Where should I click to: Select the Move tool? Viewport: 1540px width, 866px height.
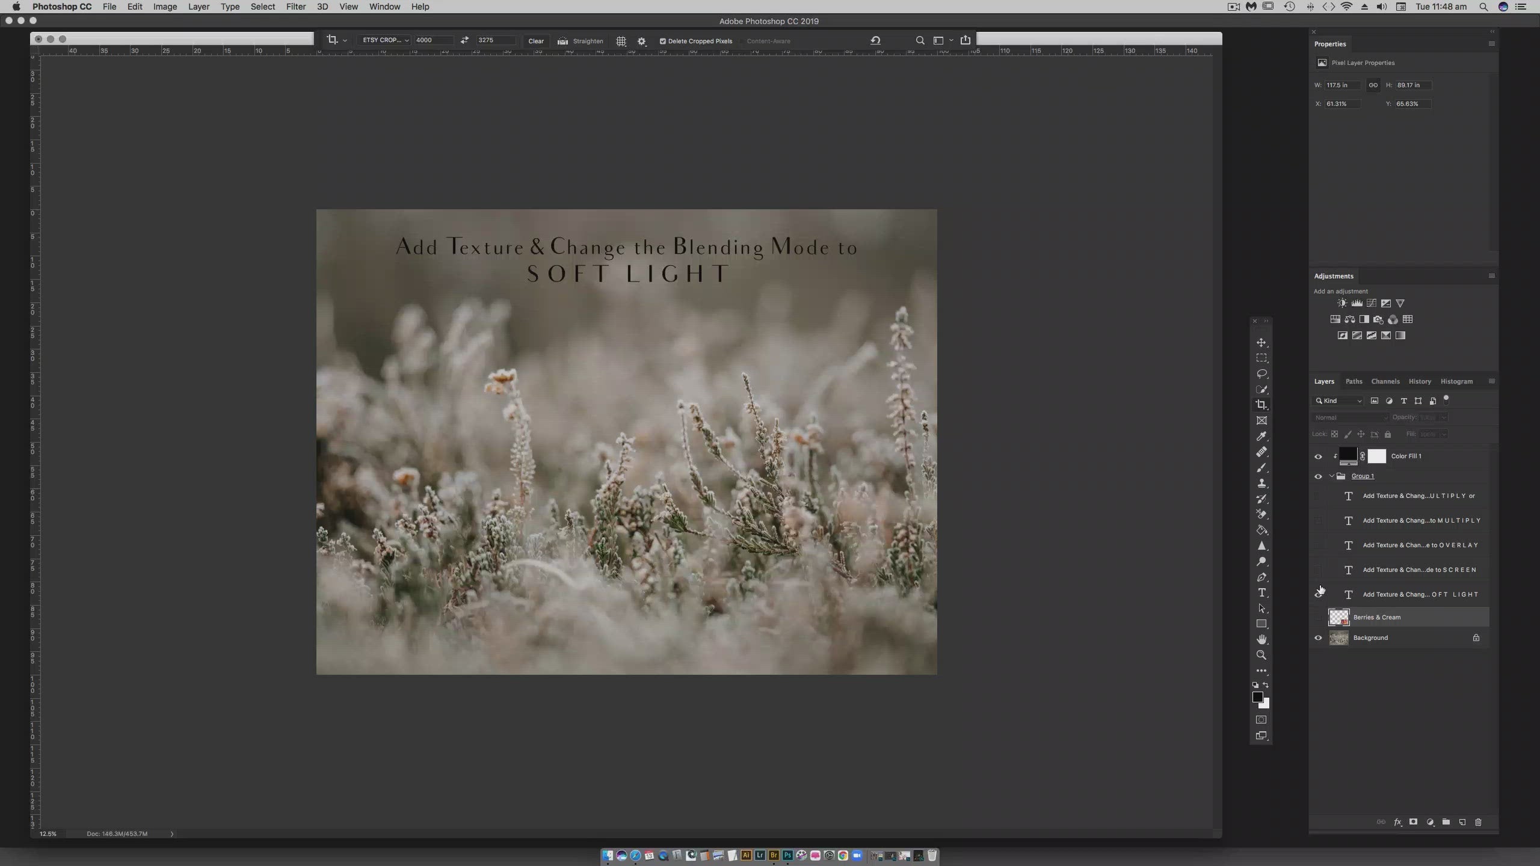tap(1261, 343)
